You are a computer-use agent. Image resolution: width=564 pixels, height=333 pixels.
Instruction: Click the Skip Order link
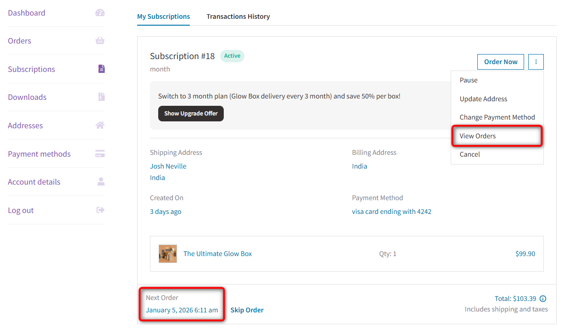point(247,310)
